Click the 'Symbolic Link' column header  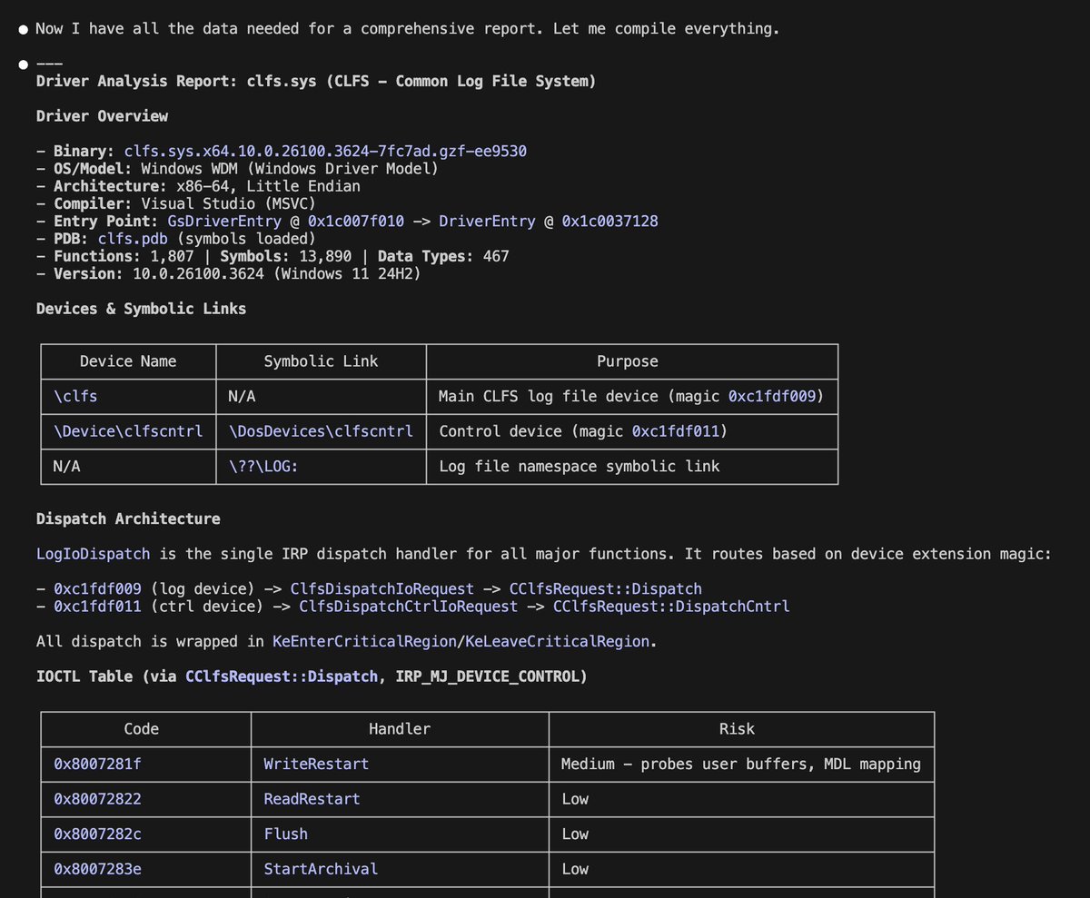(321, 361)
